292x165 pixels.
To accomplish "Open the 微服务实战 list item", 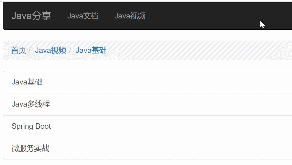I will [x=147, y=148].
